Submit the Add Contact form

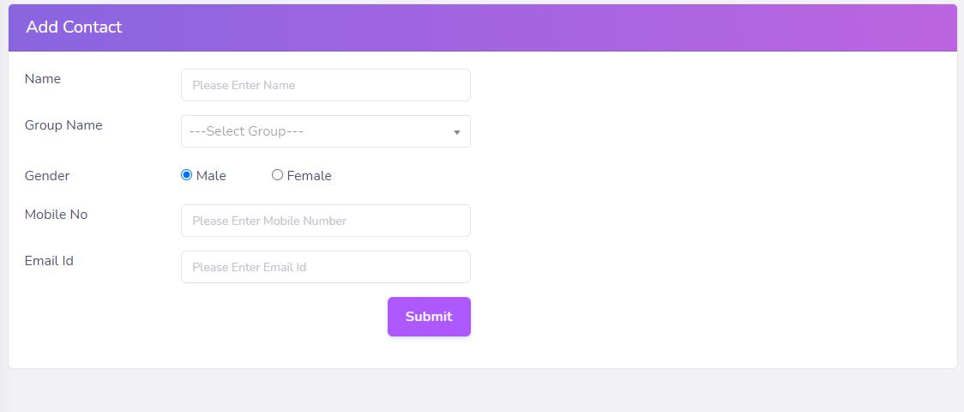click(x=429, y=317)
